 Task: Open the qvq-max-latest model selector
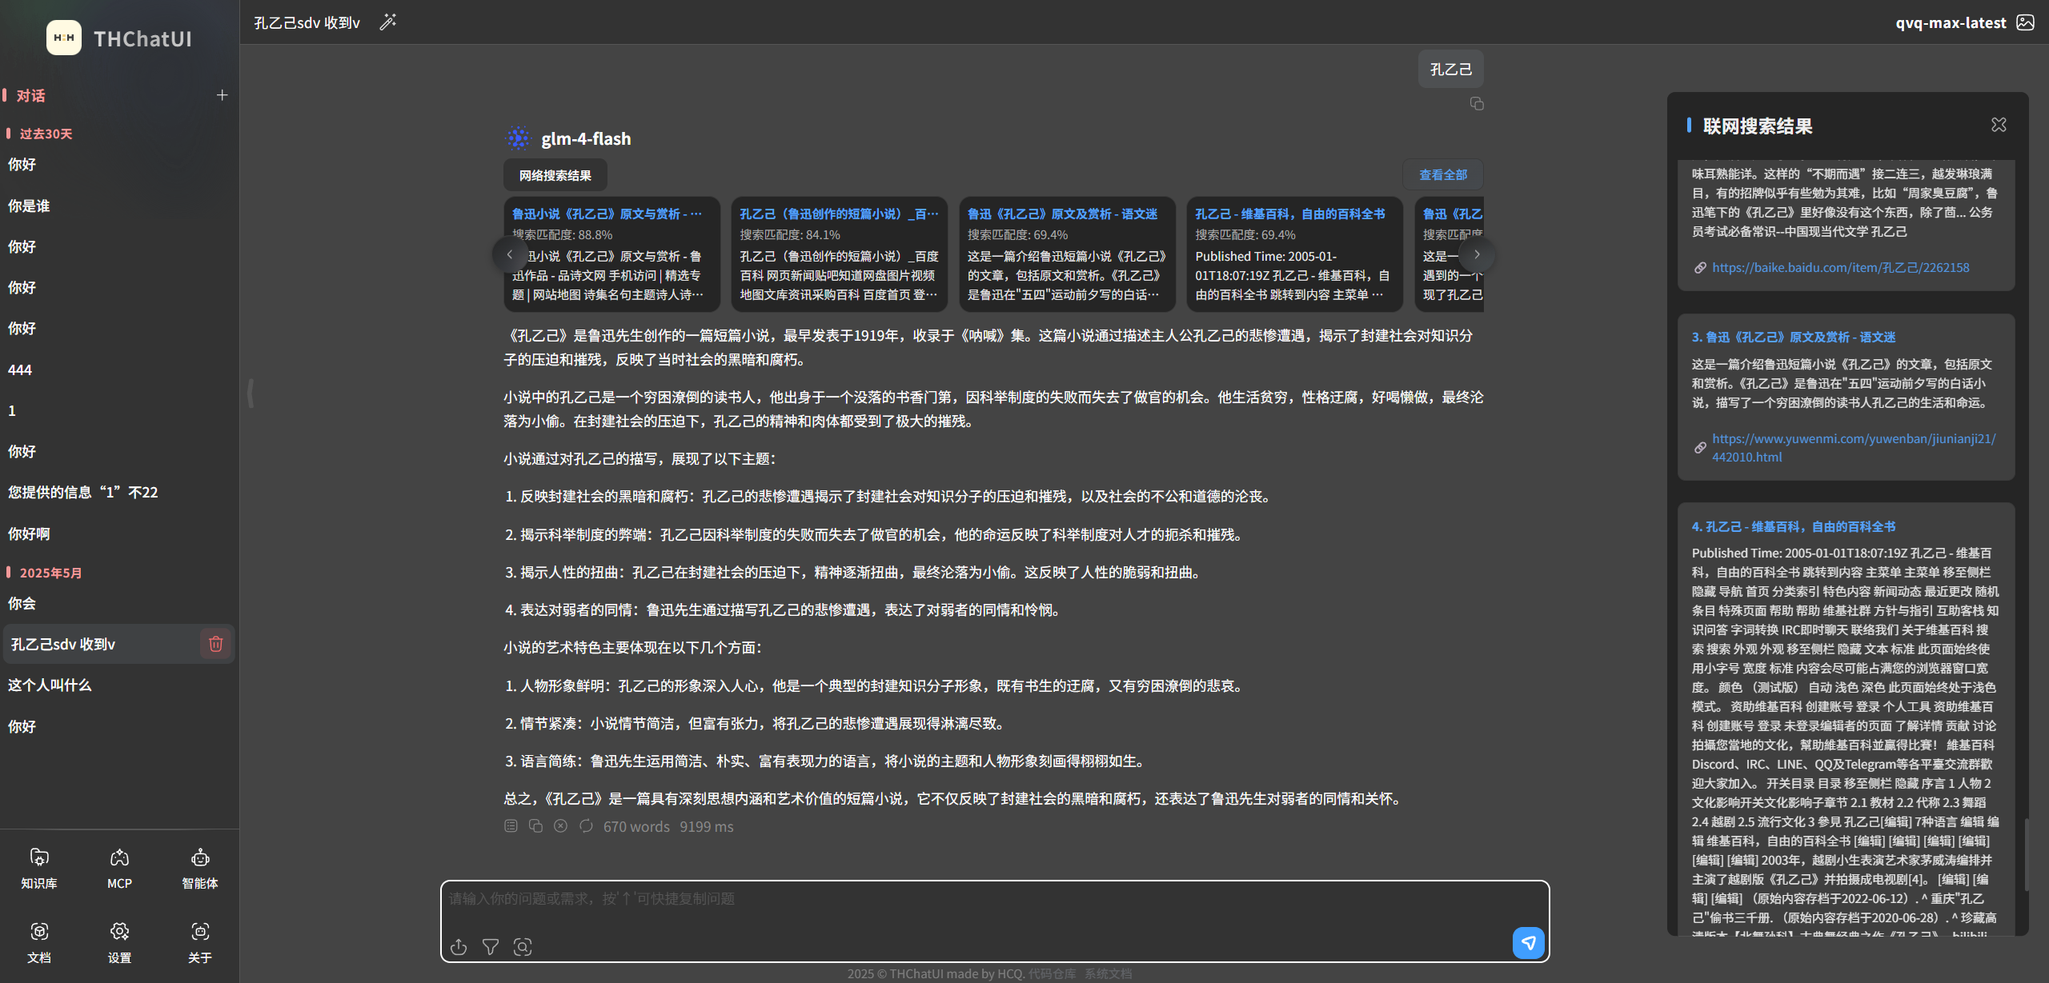click(x=1950, y=22)
